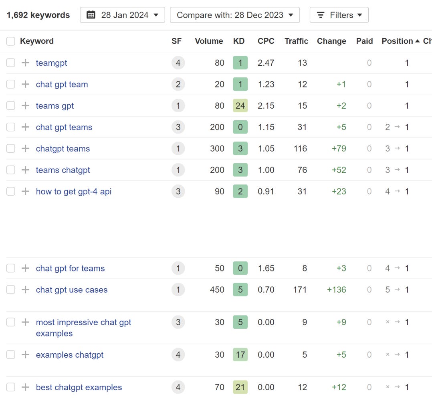This screenshot has width=432, height=401.
Task: Open the best chatgpt examples keyword link
Action: click(79, 387)
